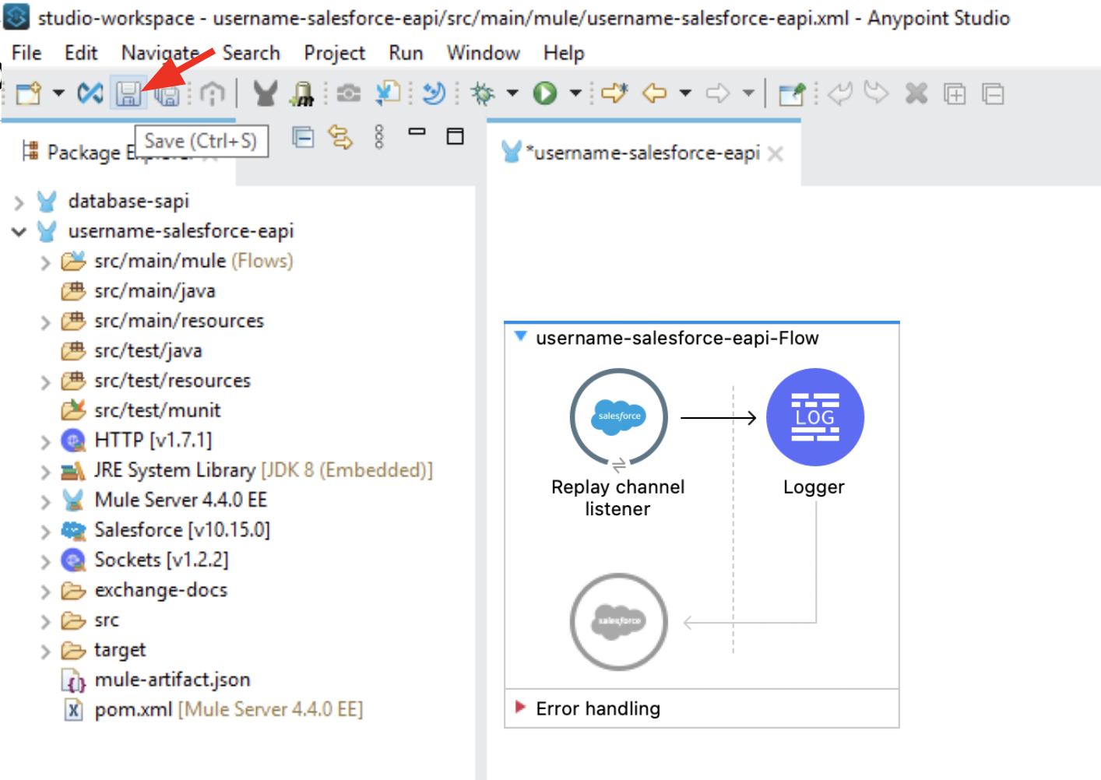
Task: Open the Window menu
Action: 484,53
